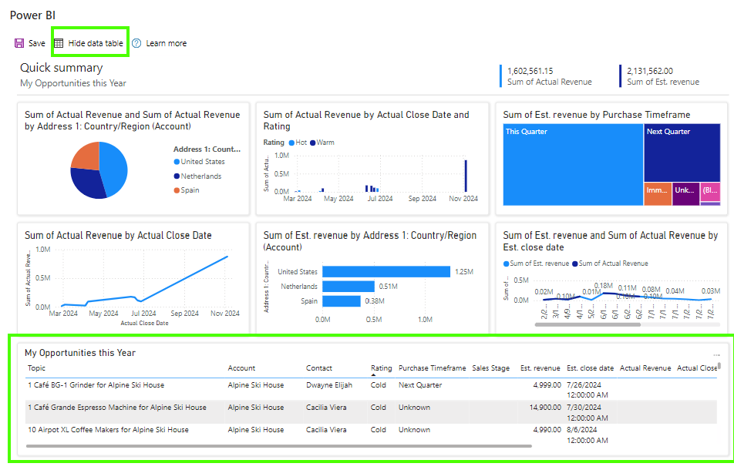
Task: Toggle the Warm rating legend marker
Action: 313,143
